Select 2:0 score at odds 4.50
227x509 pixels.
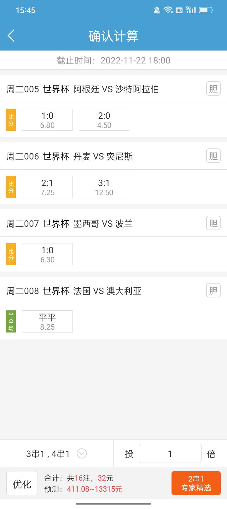tap(104, 120)
